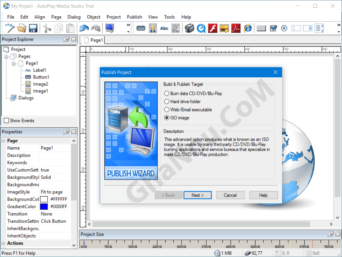
Task: Open the Publish menu
Action: (134, 17)
